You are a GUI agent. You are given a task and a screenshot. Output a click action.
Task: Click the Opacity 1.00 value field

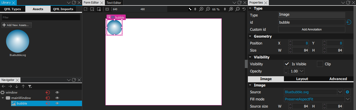(x=294, y=71)
